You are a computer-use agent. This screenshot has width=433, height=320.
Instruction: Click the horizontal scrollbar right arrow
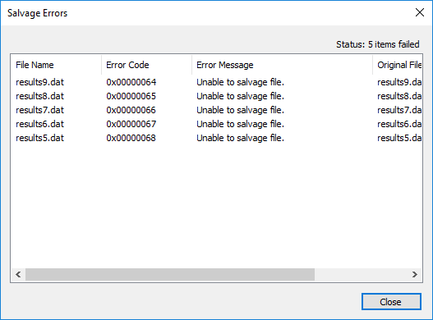point(415,275)
